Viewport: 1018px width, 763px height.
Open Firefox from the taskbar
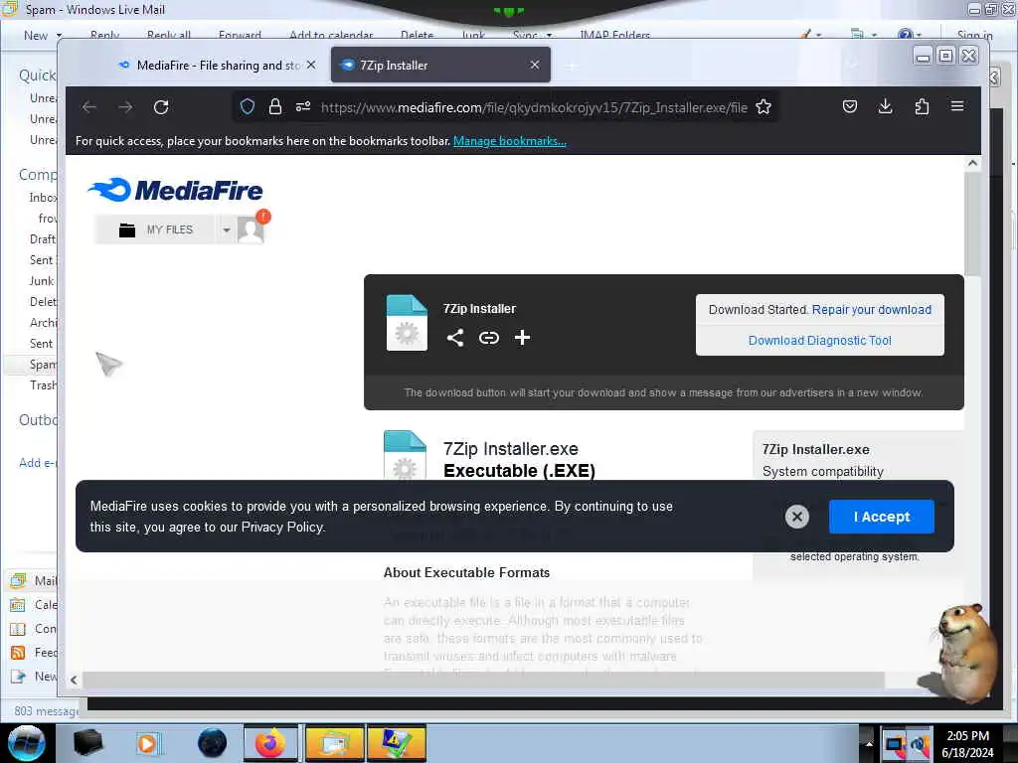(270, 743)
